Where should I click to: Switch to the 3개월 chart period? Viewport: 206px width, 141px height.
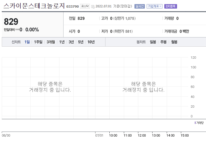click(x=51, y=42)
